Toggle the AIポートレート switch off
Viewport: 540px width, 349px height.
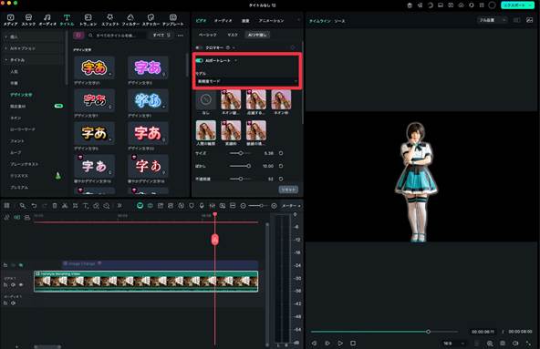click(x=199, y=60)
